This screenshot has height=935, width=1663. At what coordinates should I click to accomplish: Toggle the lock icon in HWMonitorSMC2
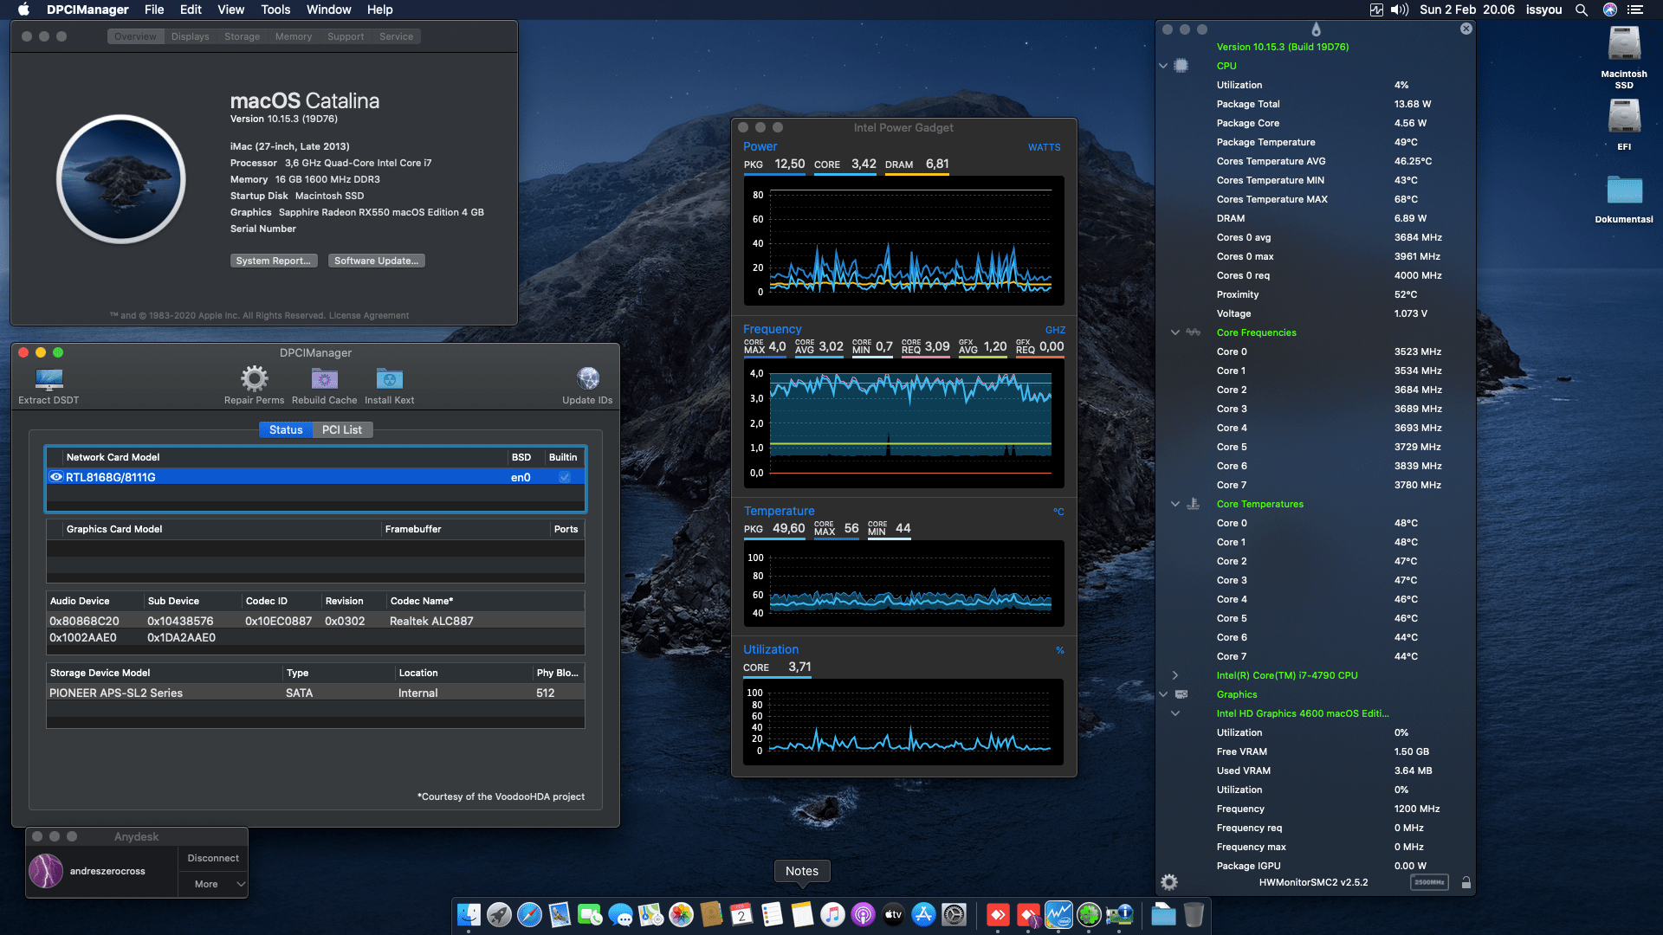click(x=1466, y=882)
